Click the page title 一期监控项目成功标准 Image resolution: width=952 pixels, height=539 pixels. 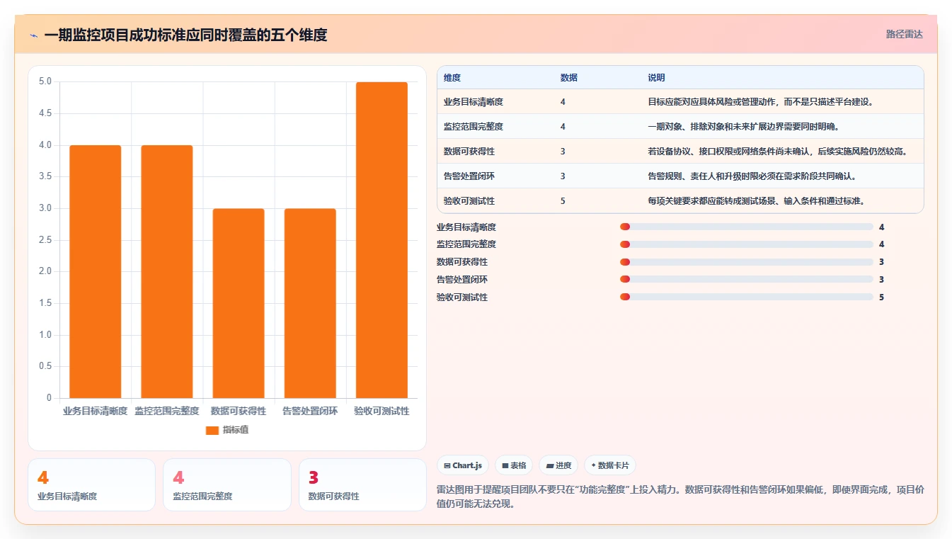click(x=186, y=35)
